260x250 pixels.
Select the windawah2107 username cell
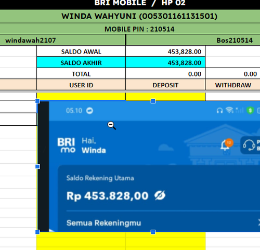pos(62,40)
